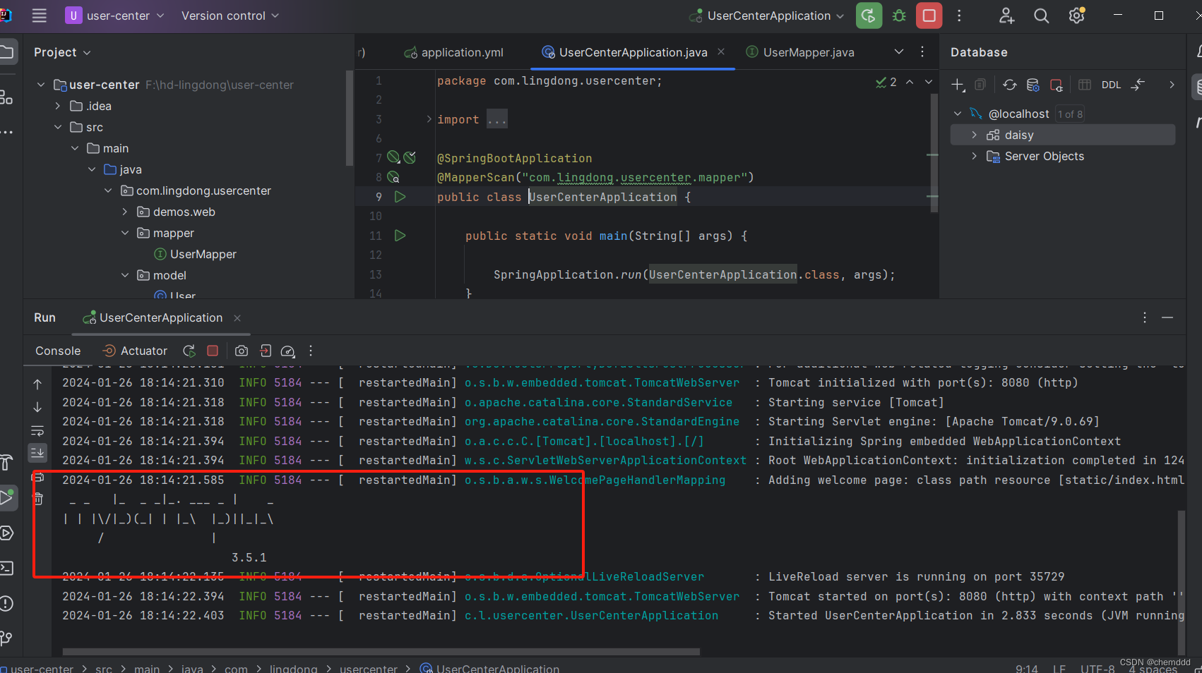Expand the daisy schema node
1202x673 pixels.
[x=975, y=135]
